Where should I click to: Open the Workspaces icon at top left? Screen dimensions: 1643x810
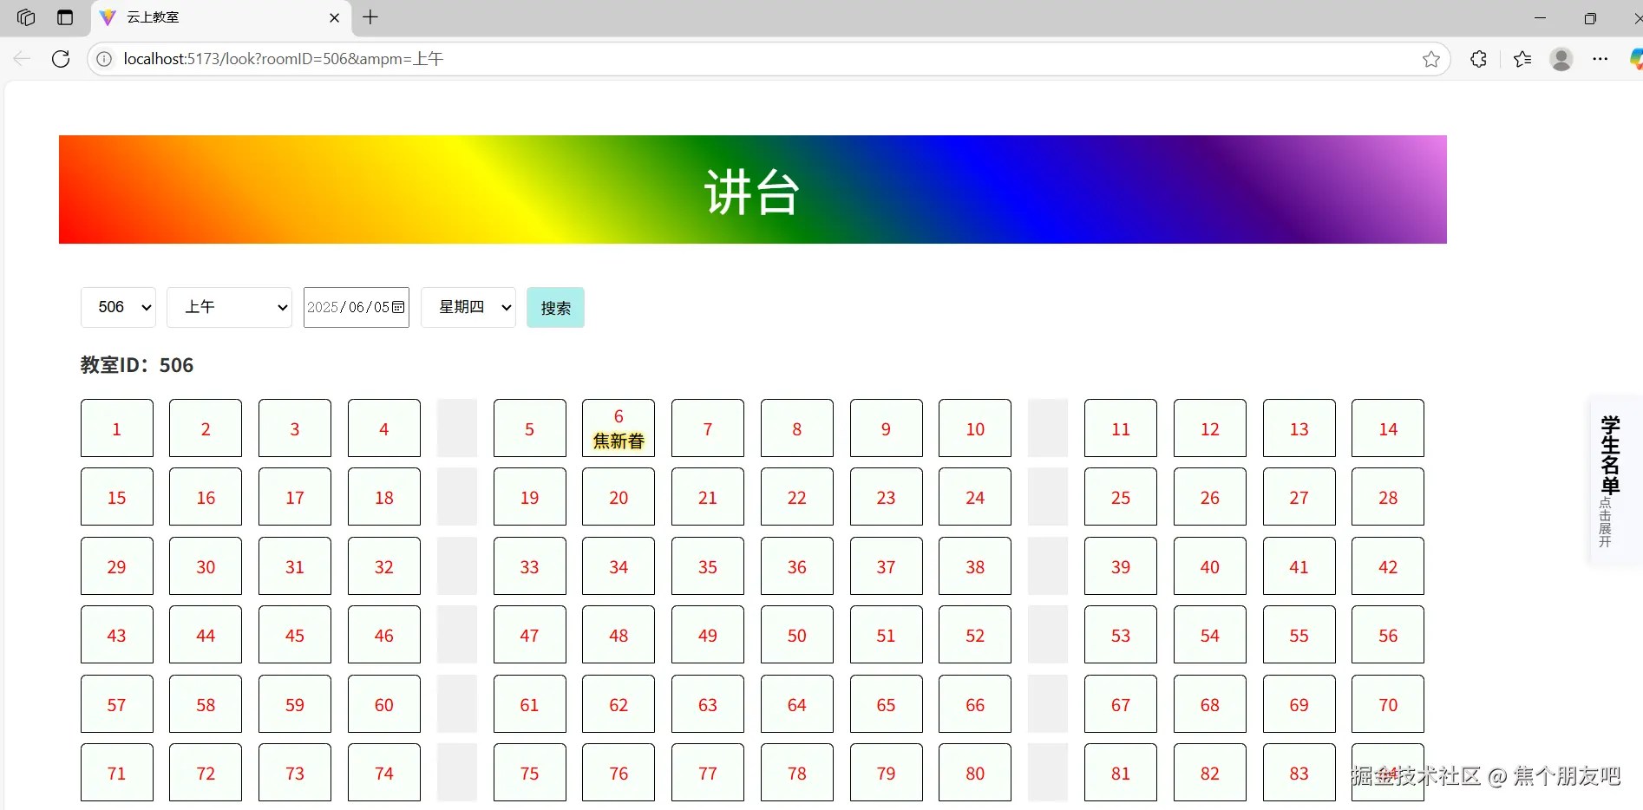[25, 17]
